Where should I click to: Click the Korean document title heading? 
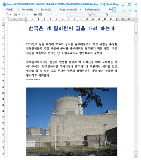tap(72, 28)
